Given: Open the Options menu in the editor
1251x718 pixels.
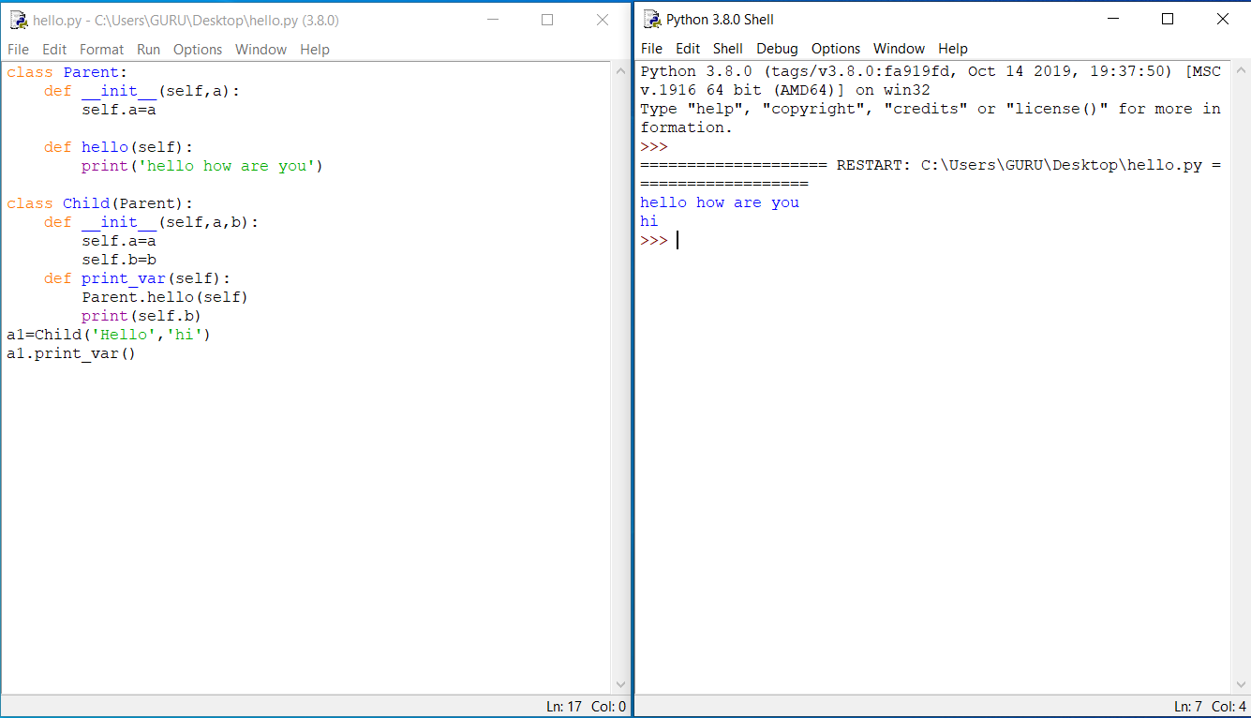Looking at the screenshot, I should [198, 49].
